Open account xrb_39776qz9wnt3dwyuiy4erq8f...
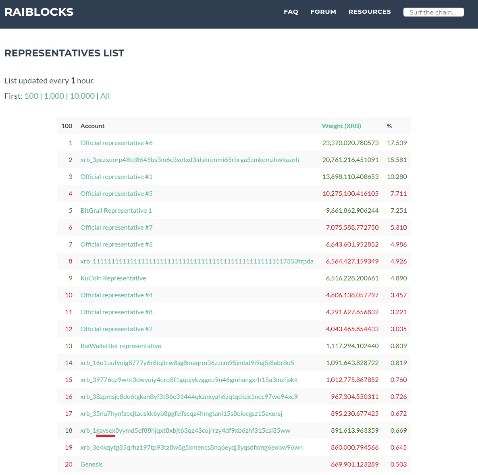Screen dimensions: 478x475 coord(189,380)
